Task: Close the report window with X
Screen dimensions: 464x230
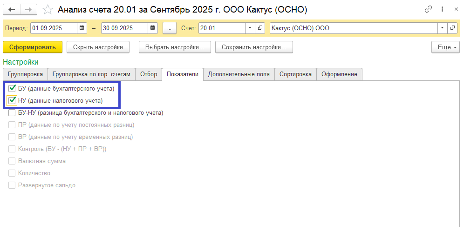Action: point(456,9)
